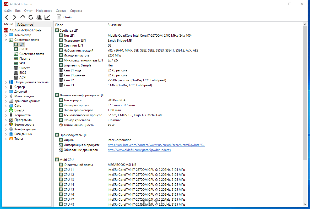Image resolution: width=310 pixels, height=209 pixels.
Task: Click the Отчёт report toolbar button
Action: click(64, 17)
